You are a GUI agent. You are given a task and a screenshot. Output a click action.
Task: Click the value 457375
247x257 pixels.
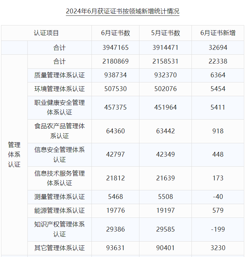(115, 107)
